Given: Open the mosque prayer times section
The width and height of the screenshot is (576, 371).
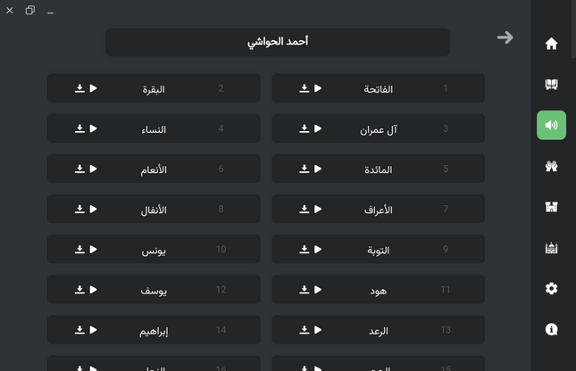Looking at the screenshot, I should click(x=551, y=248).
